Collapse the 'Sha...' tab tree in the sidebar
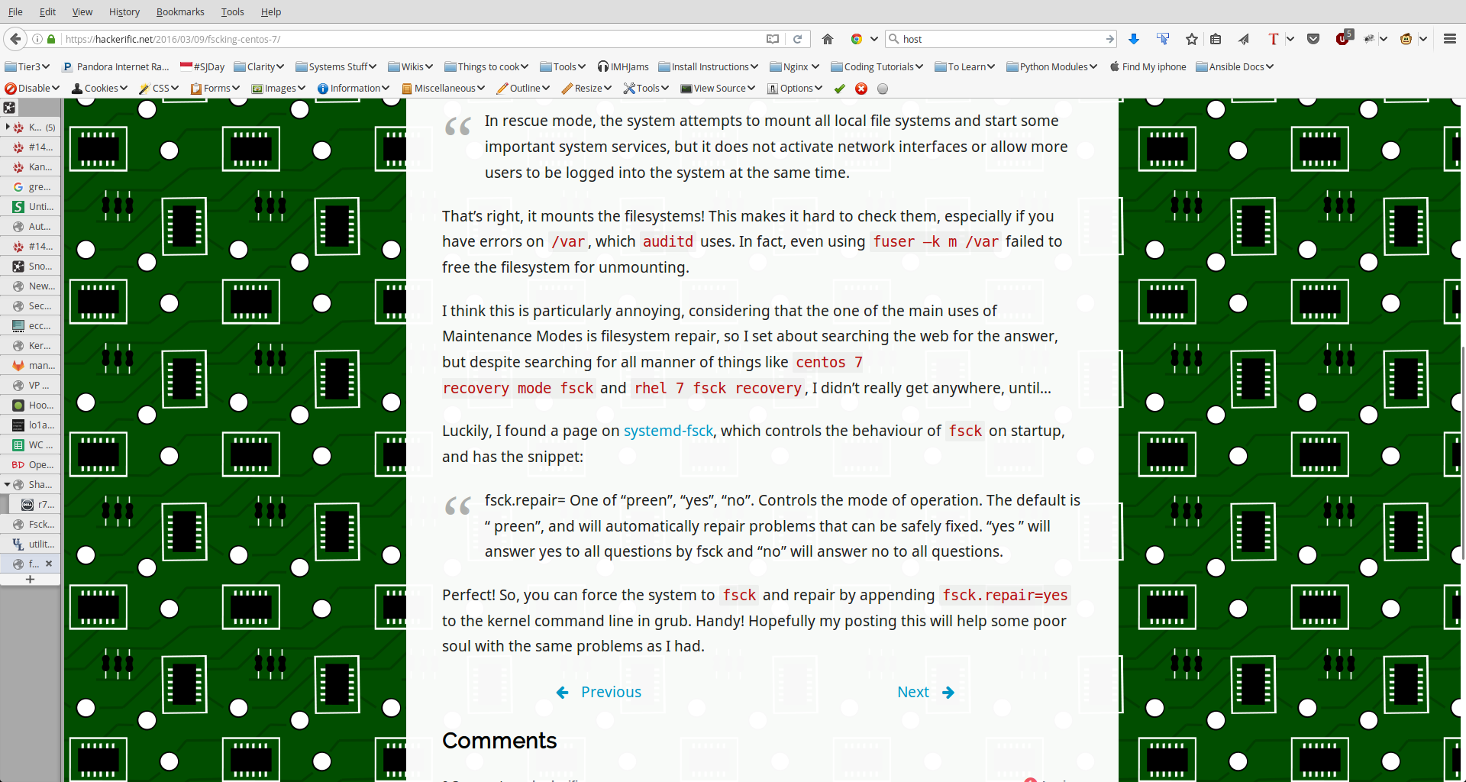Screen dimensions: 1466x782 pos(8,485)
